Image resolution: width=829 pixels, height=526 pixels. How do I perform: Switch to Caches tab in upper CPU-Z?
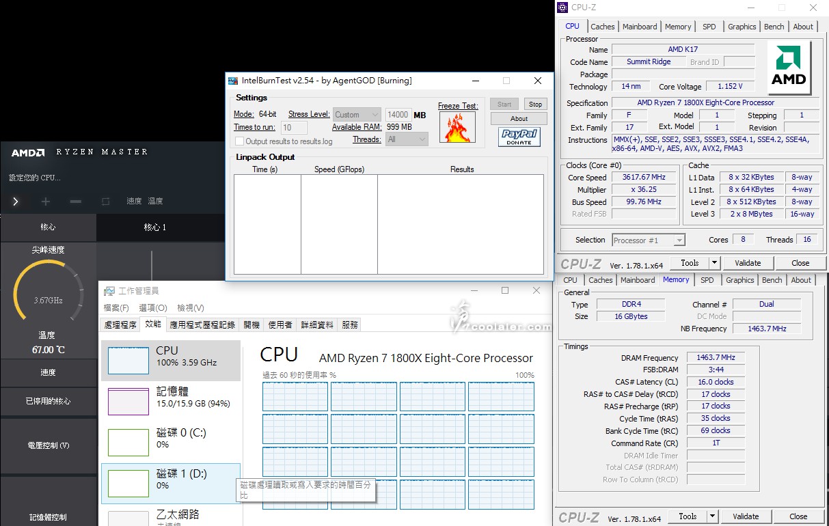click(x=603, y=27)
